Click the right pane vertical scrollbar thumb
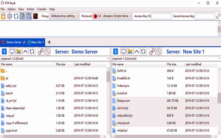 (219, 98)
